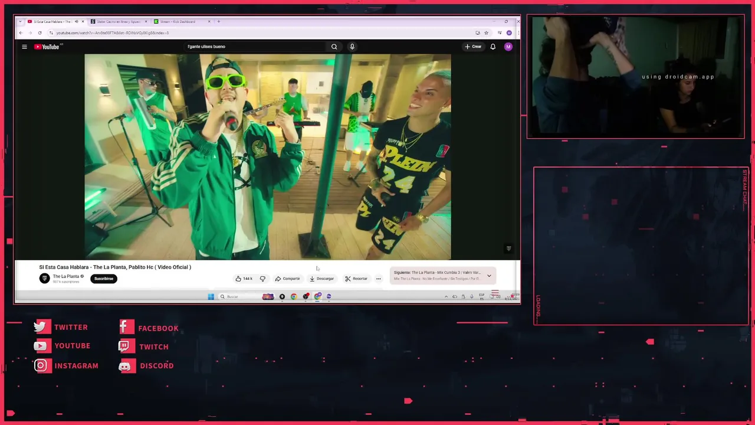
Task: Open a new browser tab
Action: coord(219,22)
